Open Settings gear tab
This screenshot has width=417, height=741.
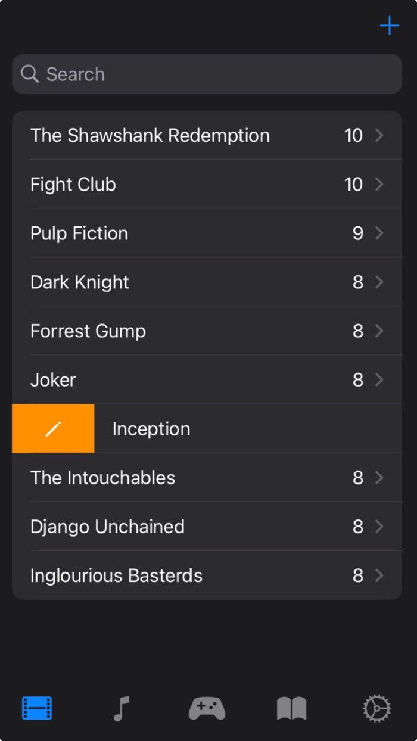[x=376, y=708]
